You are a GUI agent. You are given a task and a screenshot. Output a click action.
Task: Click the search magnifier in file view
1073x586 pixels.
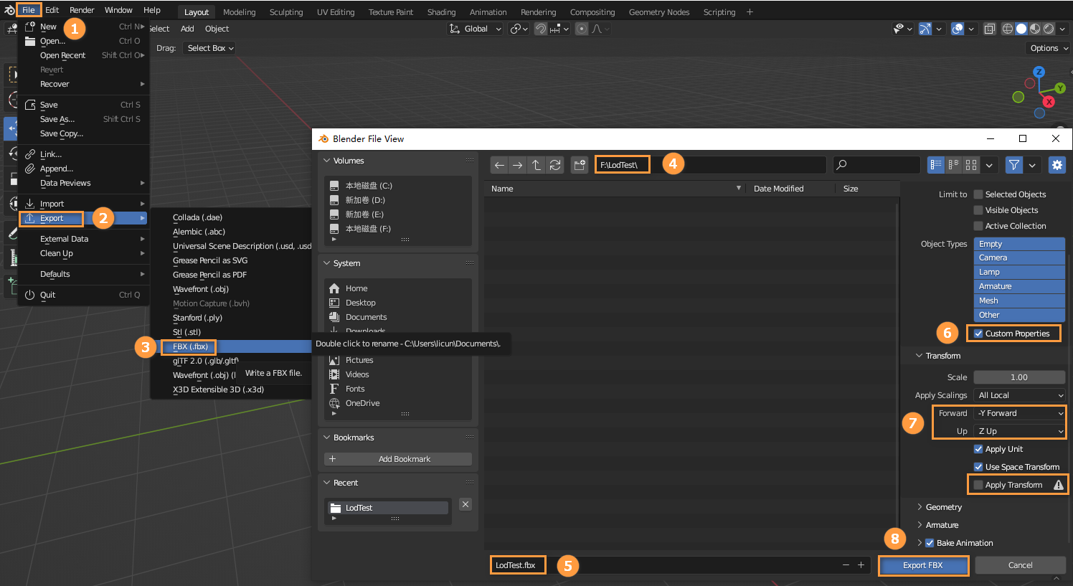click(x=842, y=165)
